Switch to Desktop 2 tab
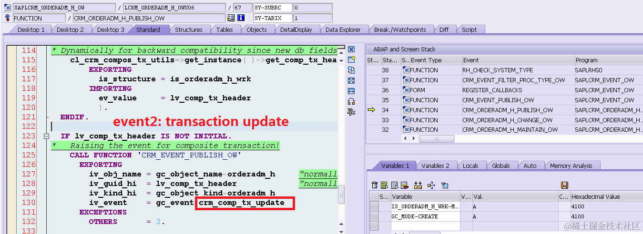Image resolution: width=643 pixels, height=234 pixels. (x=71, y=29)
